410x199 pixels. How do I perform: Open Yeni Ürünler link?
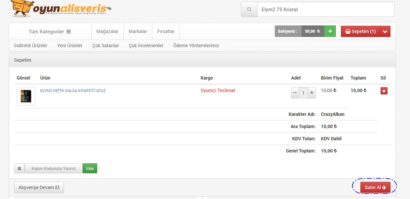(x=70, y=46)
